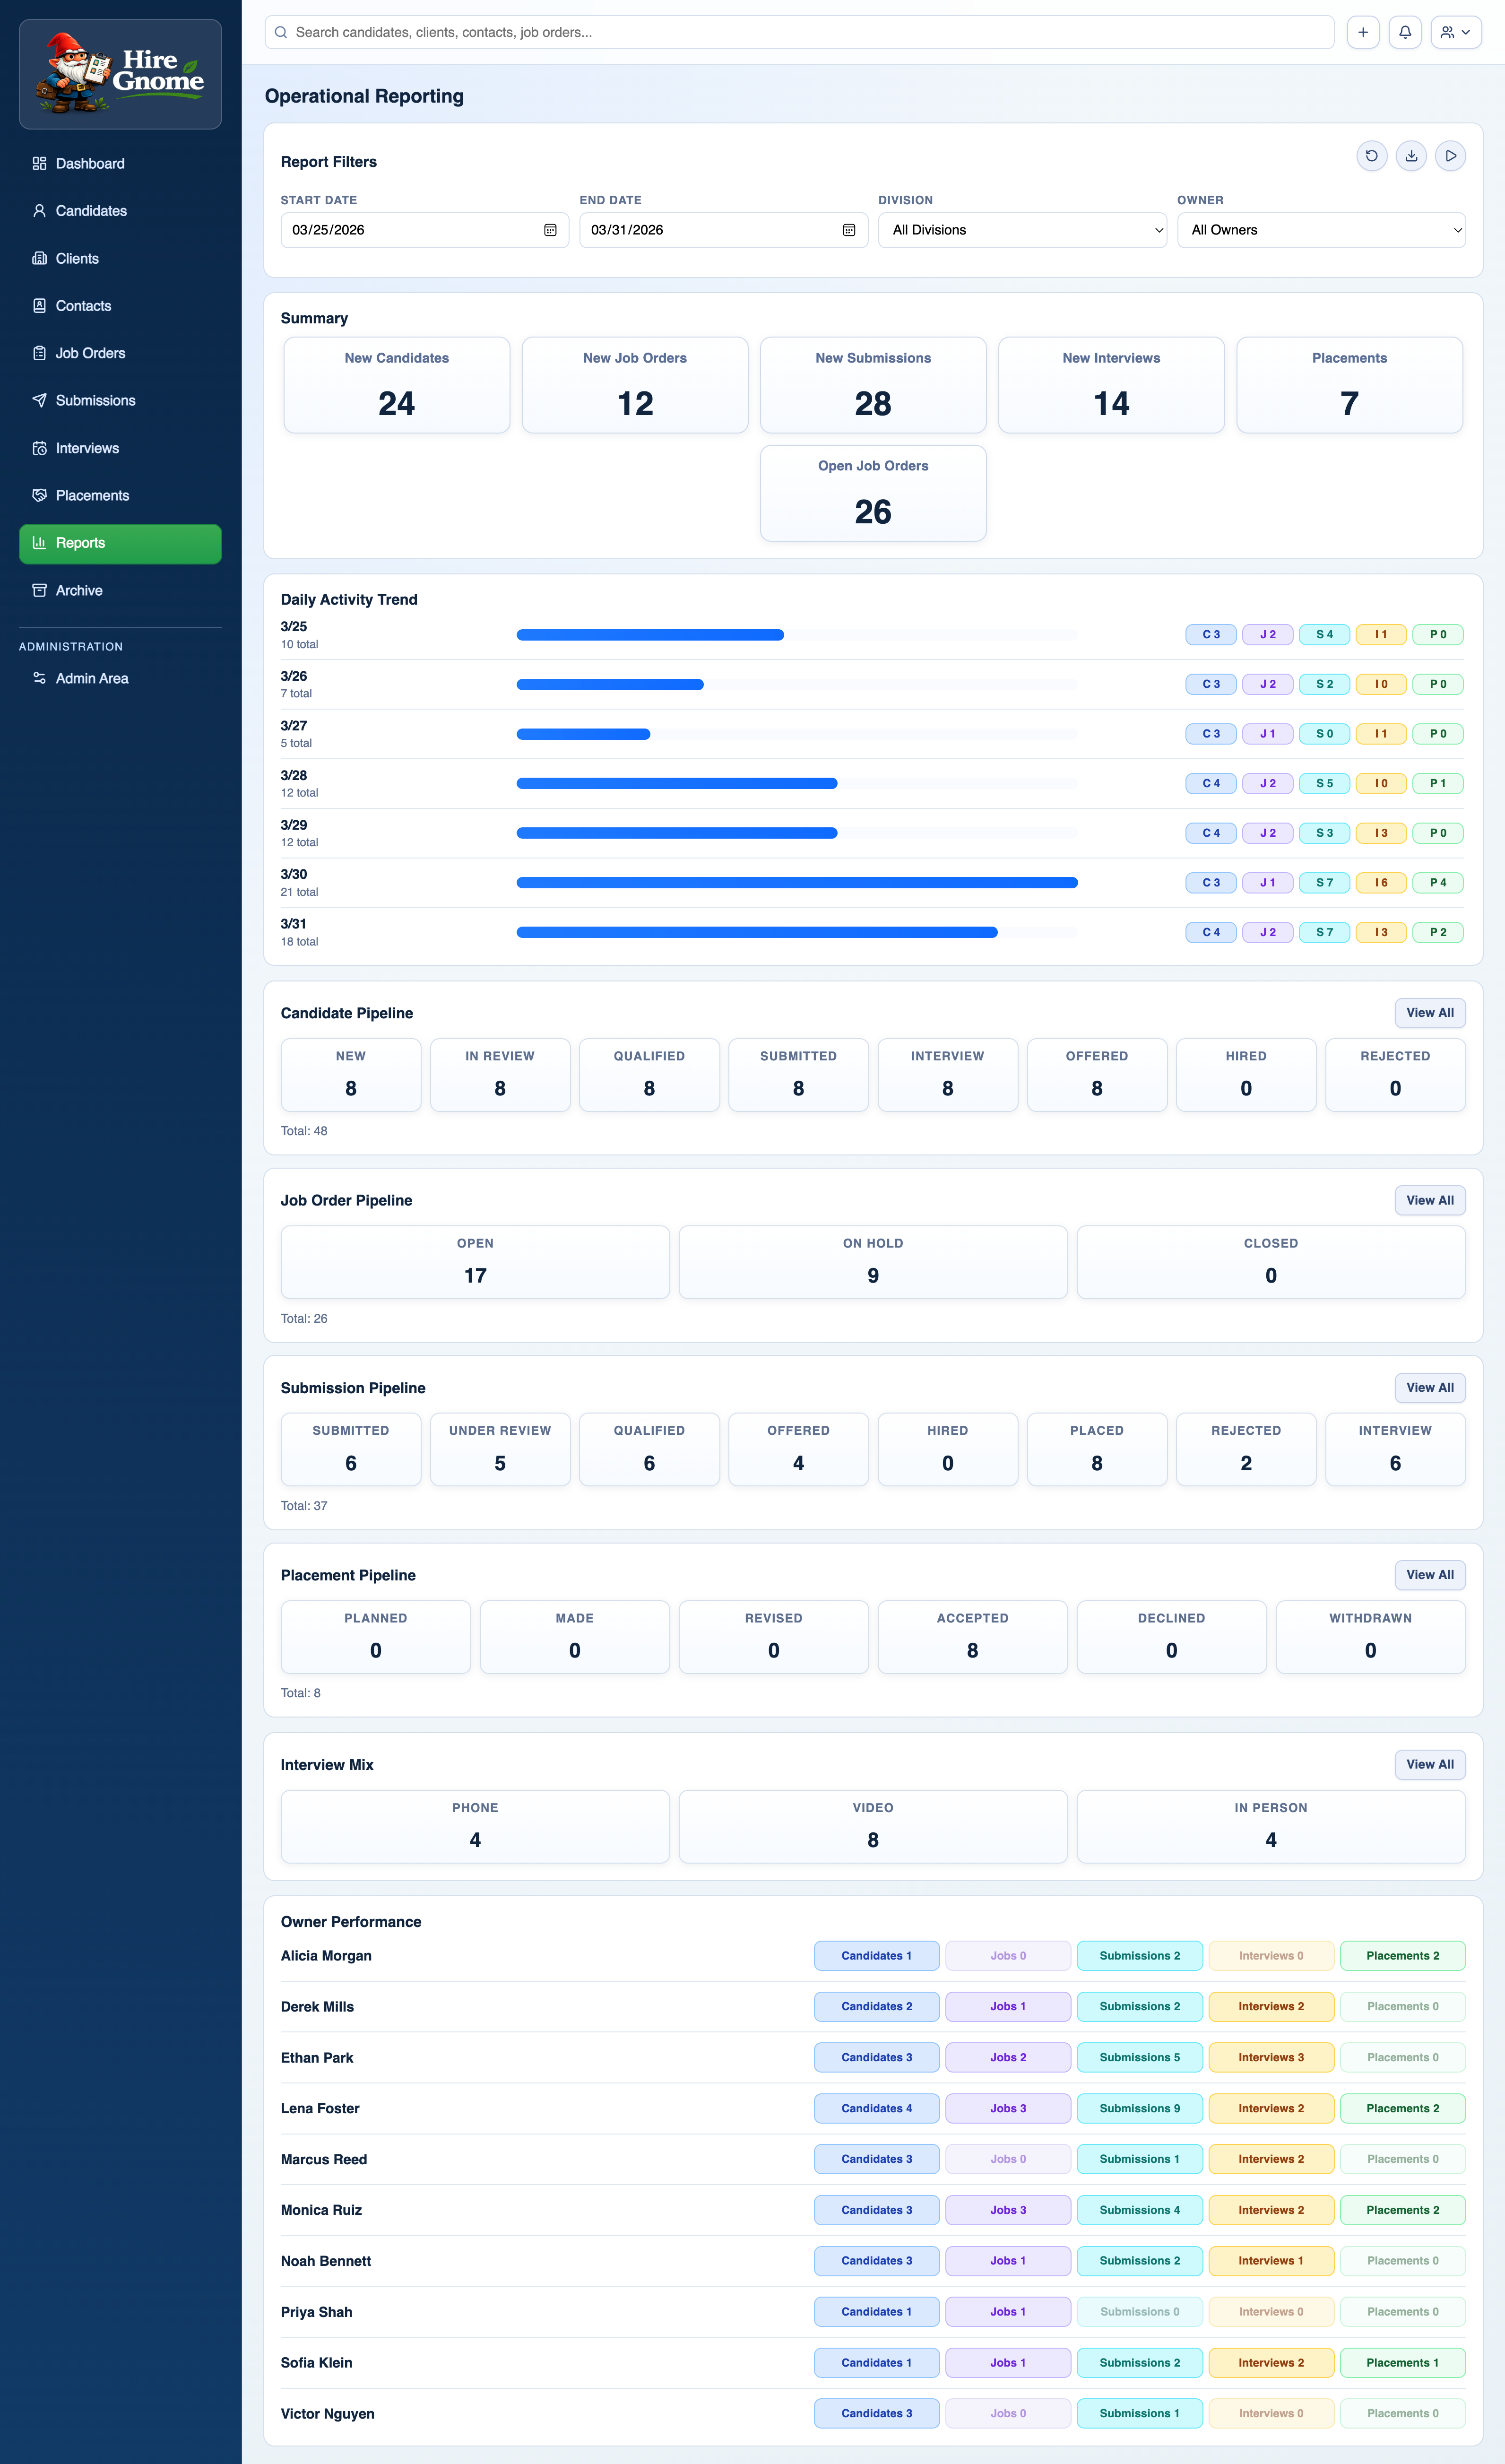Open Job Orders in sidebar

click(x=90, y=353)
